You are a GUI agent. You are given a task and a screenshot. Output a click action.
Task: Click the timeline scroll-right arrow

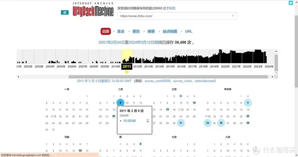click(272, 77)
